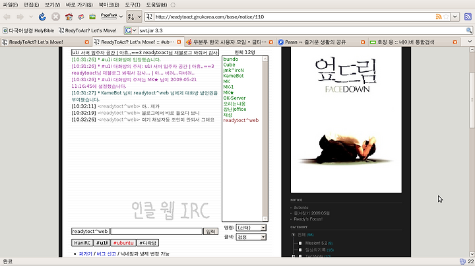The image size is (475, 266).
Task: Click the URL address field
Action: tap(294, 17)
